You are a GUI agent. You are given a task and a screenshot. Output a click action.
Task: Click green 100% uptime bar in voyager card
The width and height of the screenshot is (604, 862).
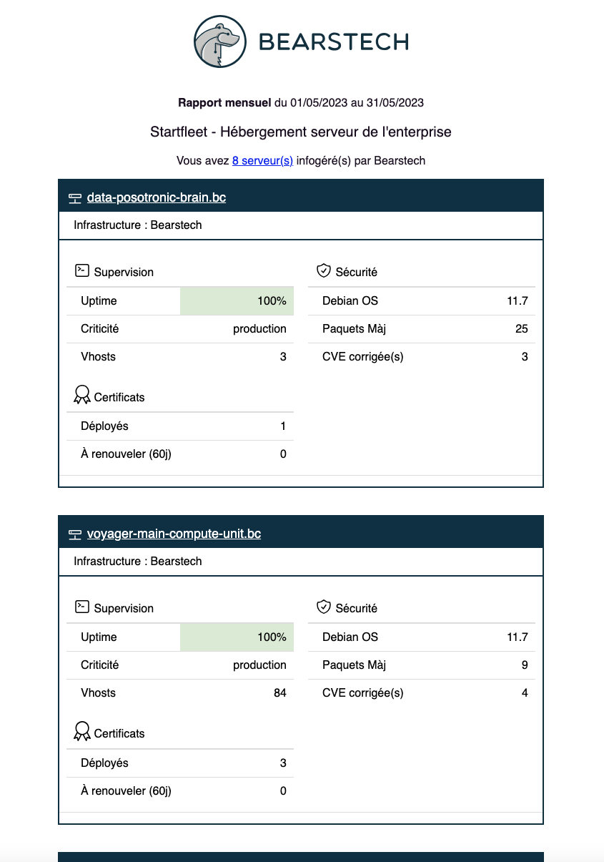[237, 637]
